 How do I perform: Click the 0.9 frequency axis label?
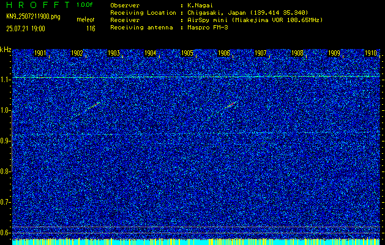pyautogui.click(x=5, y=141)
